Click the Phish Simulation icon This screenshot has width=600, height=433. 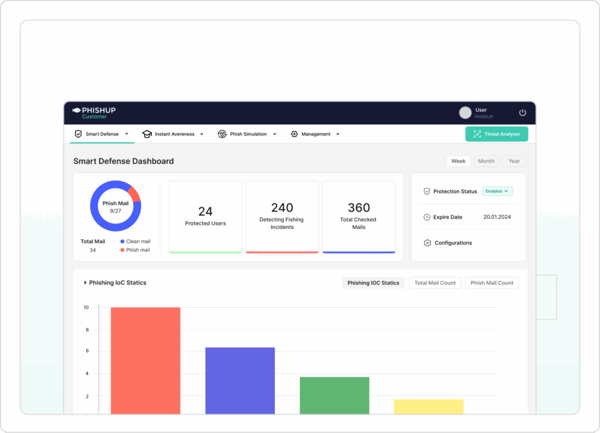[222, 134]
